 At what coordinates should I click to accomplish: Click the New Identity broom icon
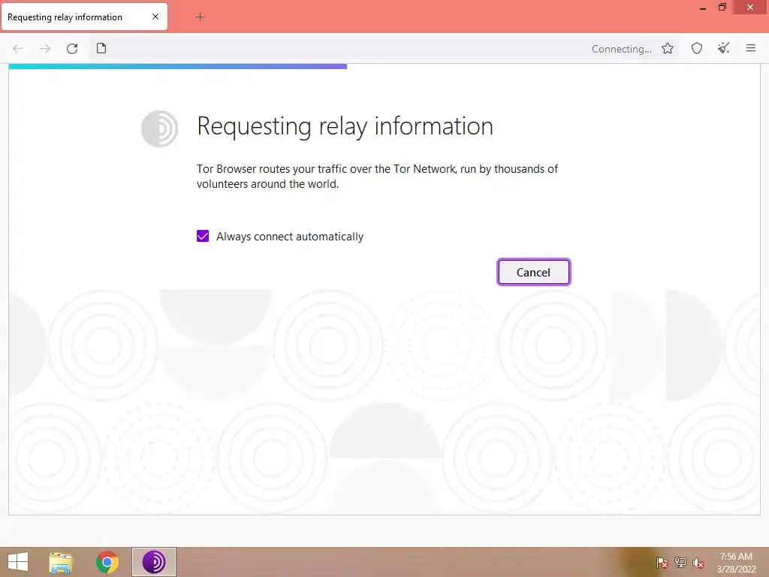tap(724, 48)
